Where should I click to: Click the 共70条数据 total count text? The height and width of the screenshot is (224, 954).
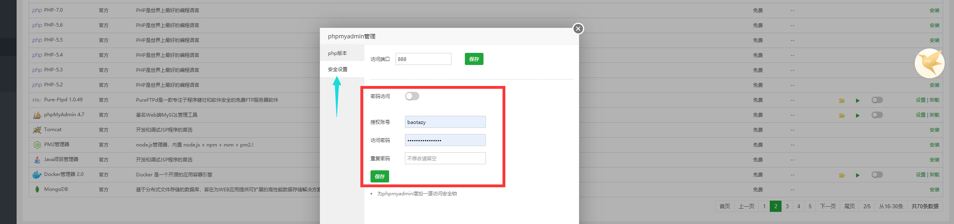click(925, 206)
